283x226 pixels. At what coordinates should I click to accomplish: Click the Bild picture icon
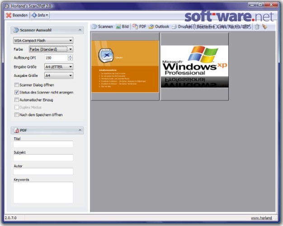tap(118, 27)
